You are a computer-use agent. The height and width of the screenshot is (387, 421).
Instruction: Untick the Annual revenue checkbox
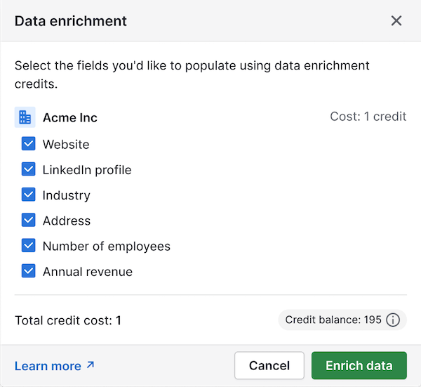tap(29, 271)
